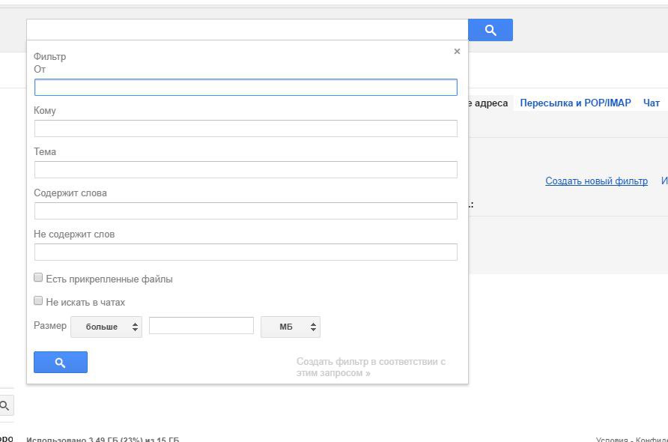The width and height of the screenshot is (668, 442).
Task: Close the filter panel with the X
Action: point(457,52)
